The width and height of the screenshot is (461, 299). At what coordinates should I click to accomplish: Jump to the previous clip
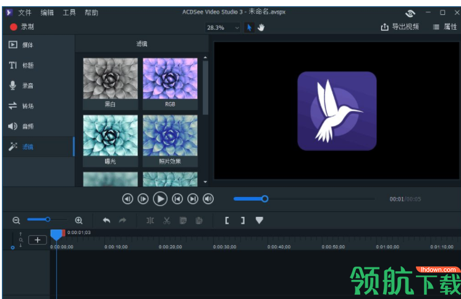point(177,199)
